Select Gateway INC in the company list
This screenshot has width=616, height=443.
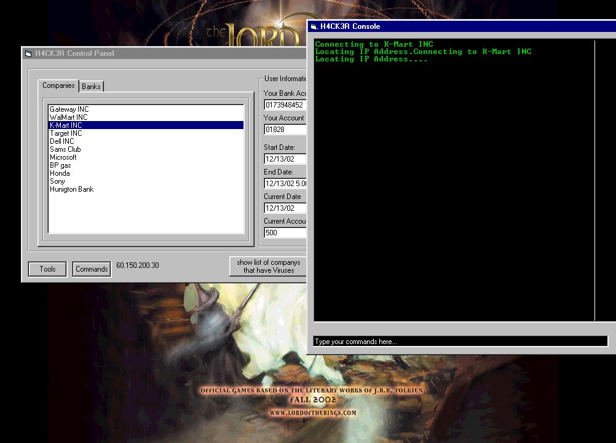69,109
